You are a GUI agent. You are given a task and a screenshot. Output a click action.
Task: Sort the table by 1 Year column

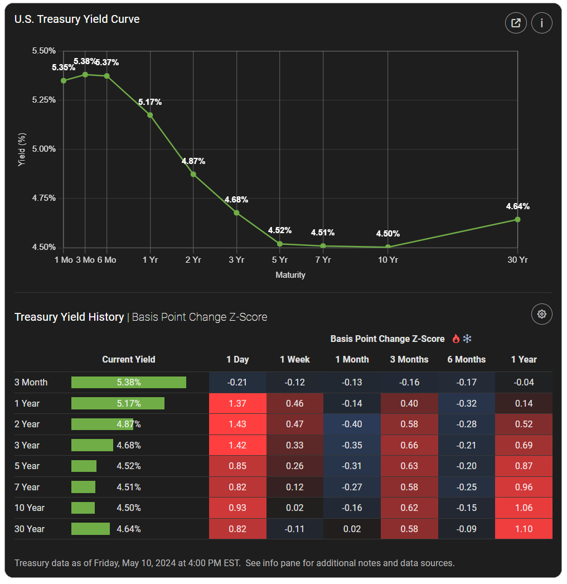524,359
